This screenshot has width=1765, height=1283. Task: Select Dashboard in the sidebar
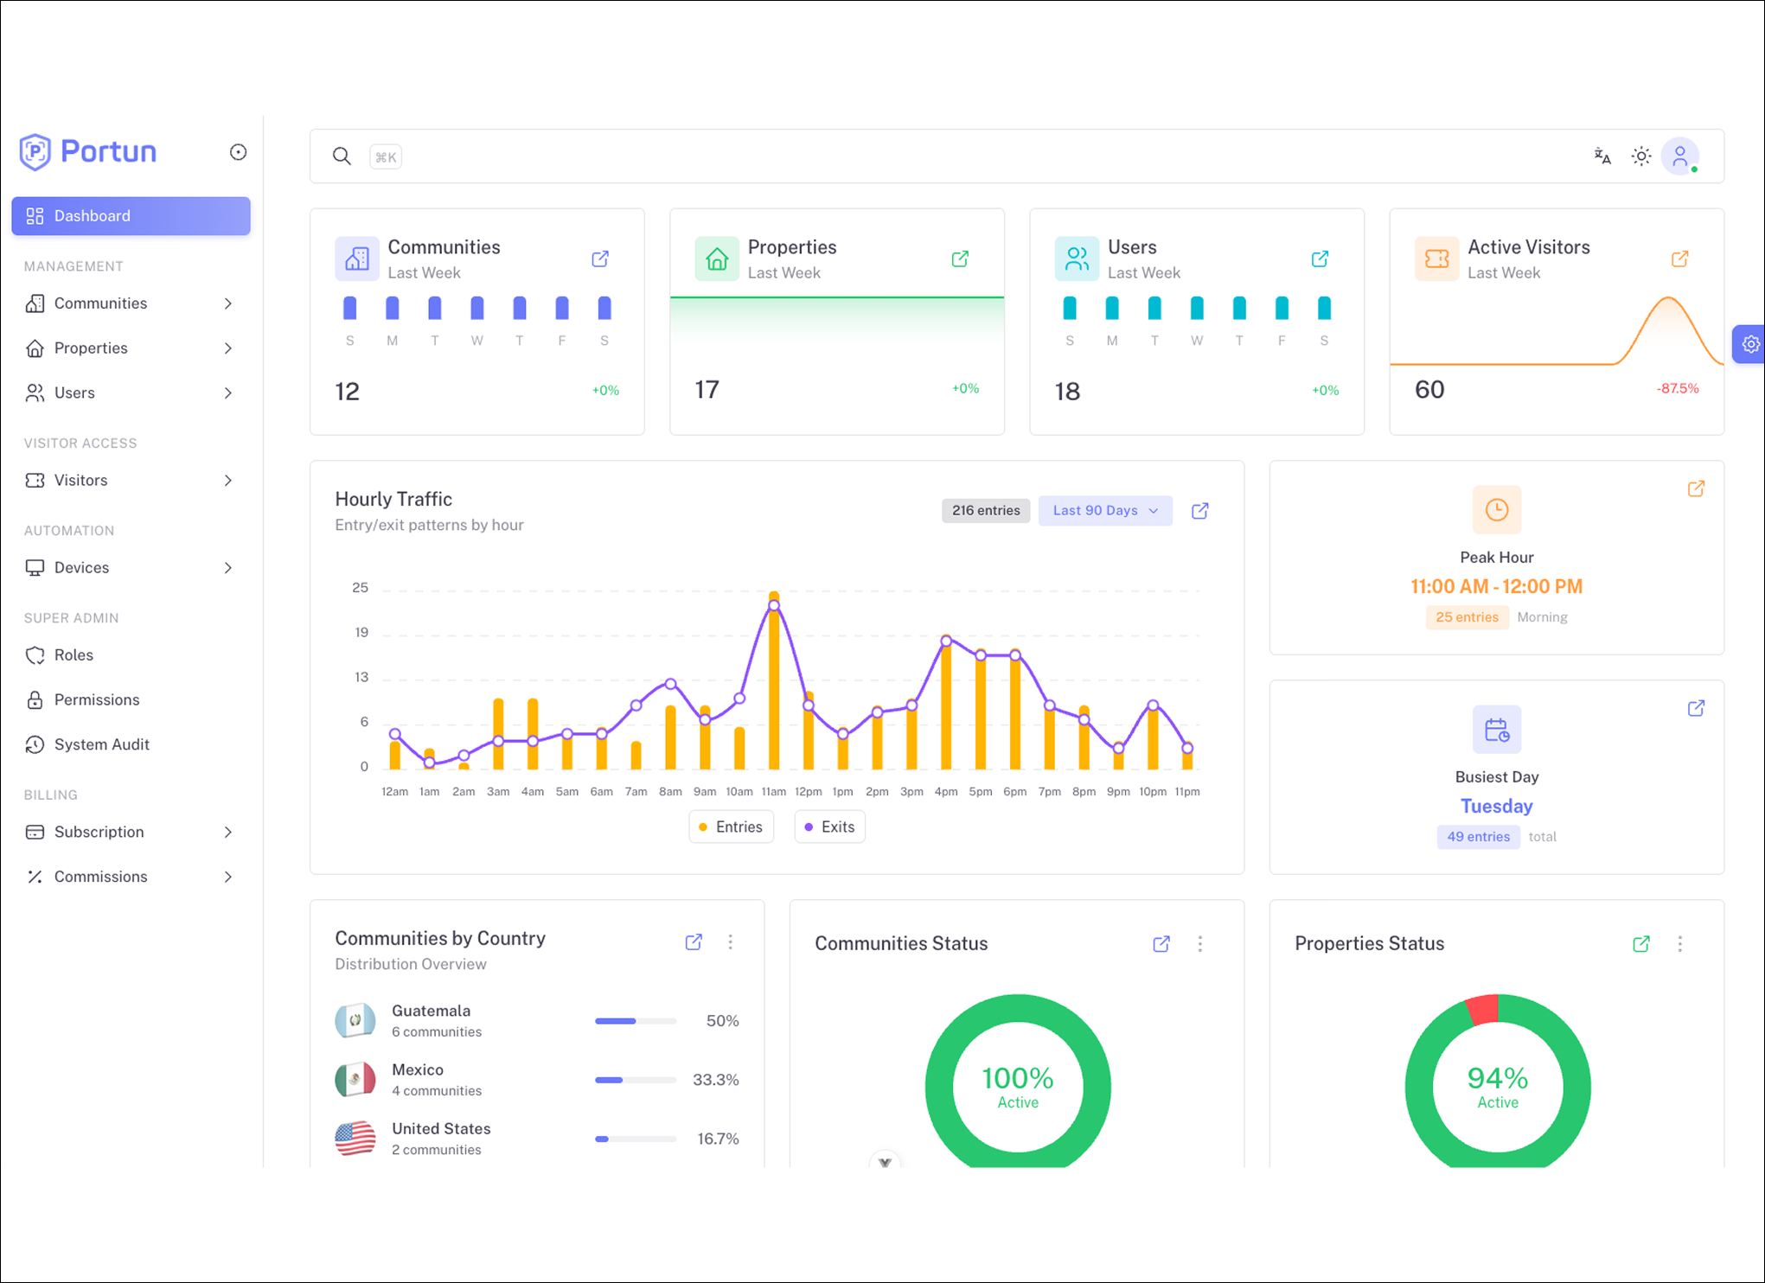tap(131, 216)
